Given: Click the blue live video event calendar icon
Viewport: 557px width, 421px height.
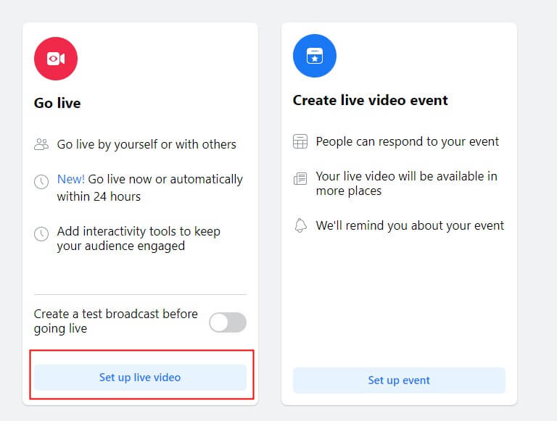Looking at the screenshot, I should [x=314, y=56].
